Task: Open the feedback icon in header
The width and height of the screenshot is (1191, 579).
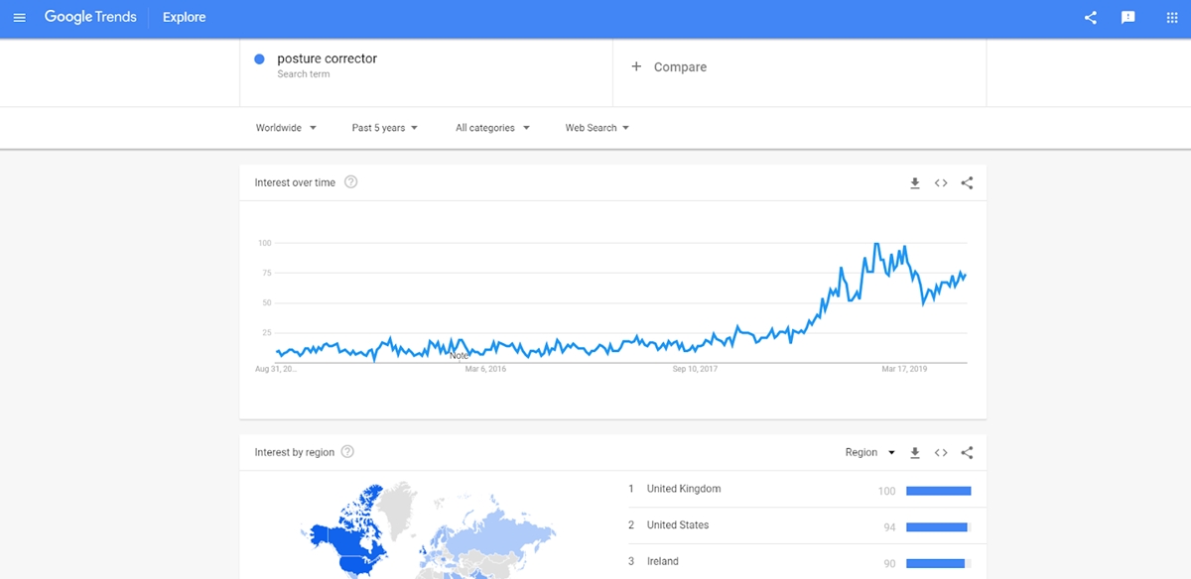Action: (1128, 18)
